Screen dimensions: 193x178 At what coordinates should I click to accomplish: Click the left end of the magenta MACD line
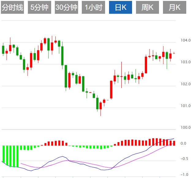[x=21, y=164]
